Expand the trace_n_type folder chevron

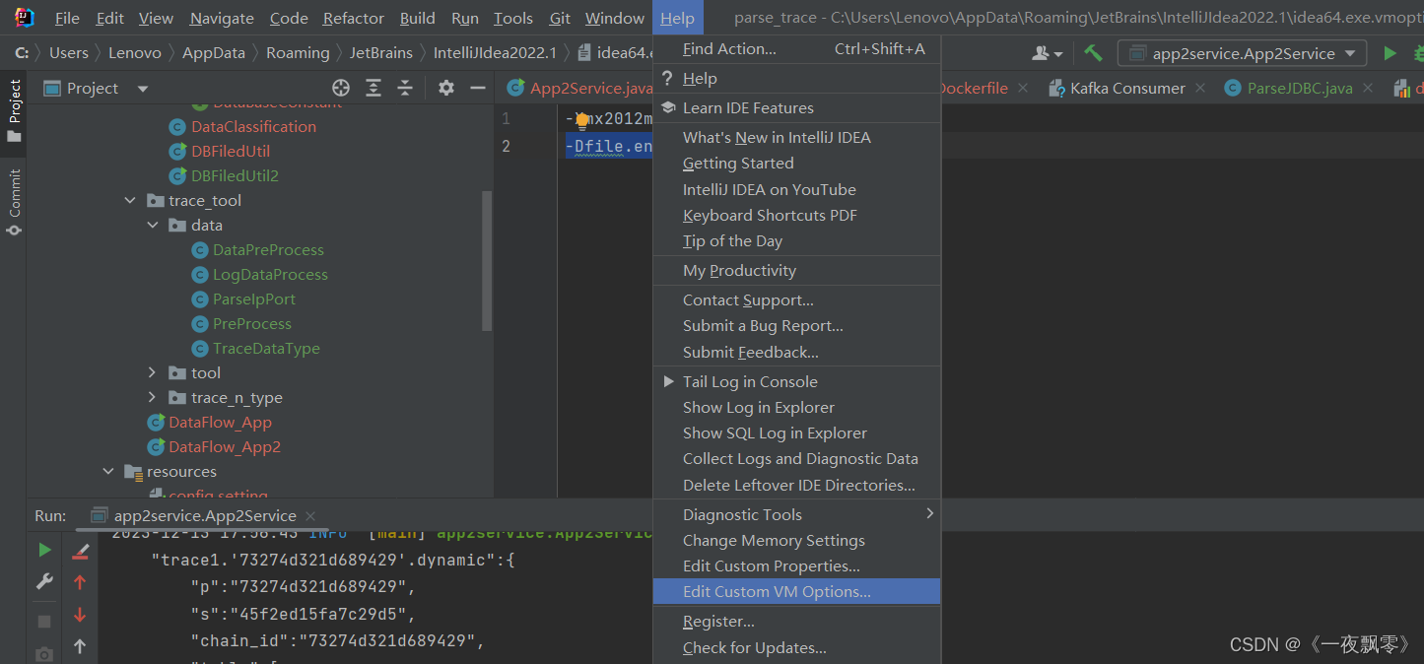152,397
